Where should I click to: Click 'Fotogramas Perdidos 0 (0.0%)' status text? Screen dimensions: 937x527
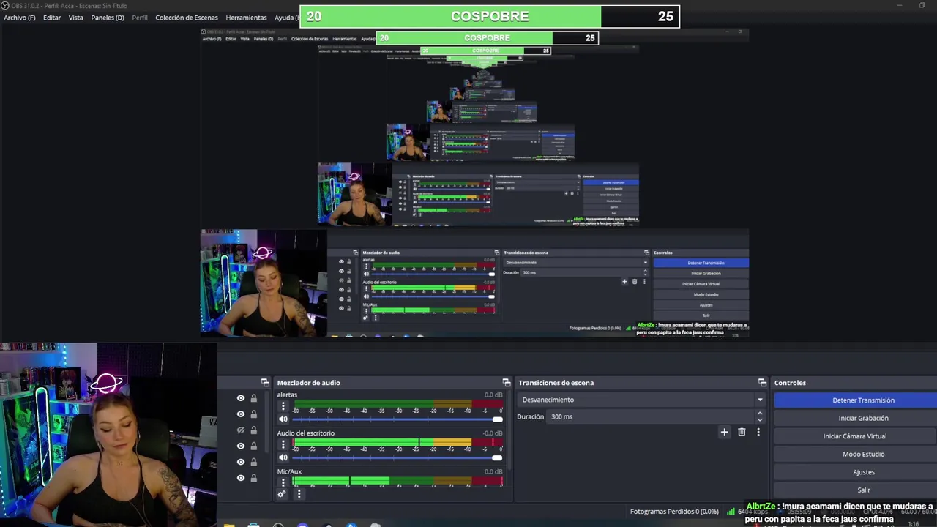(x=674, y=512)
